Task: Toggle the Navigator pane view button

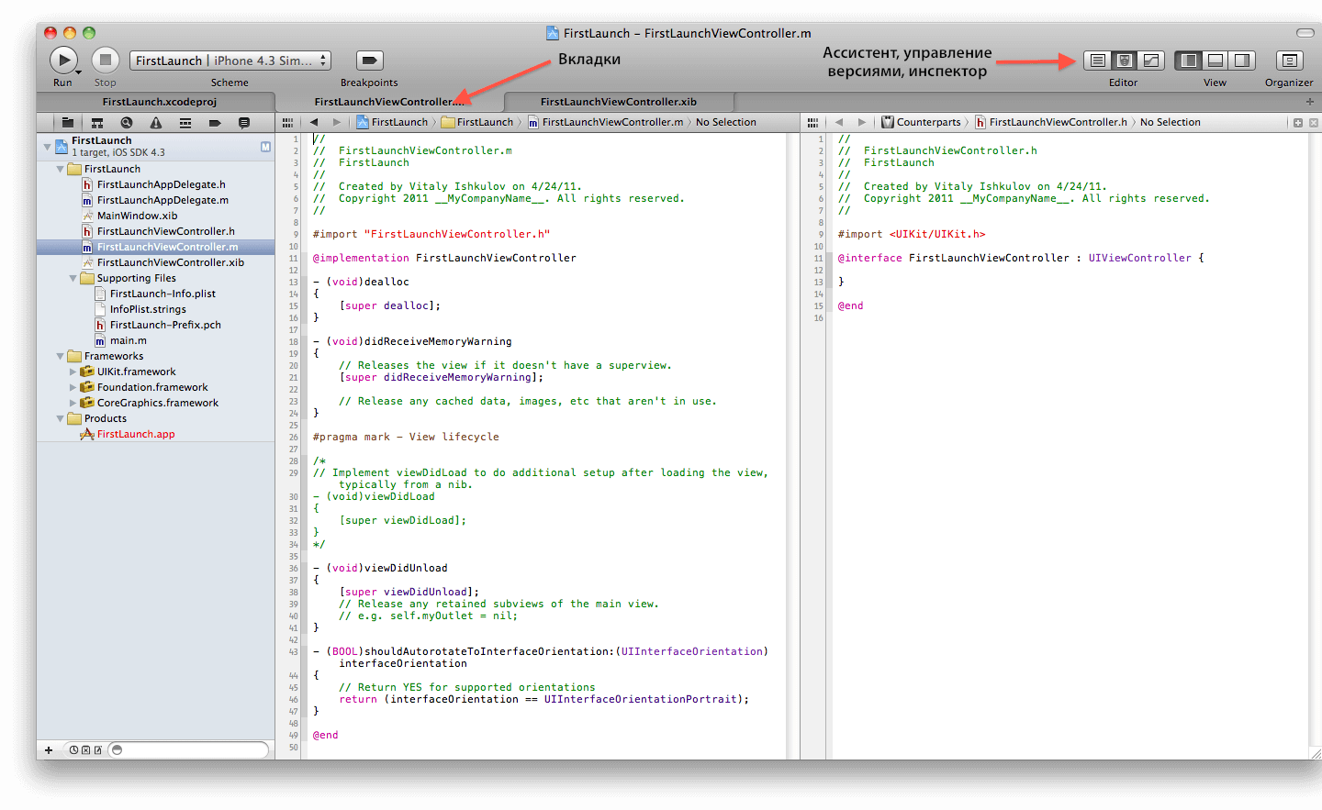Action: pyautogui.click(x=1189, y=61)
